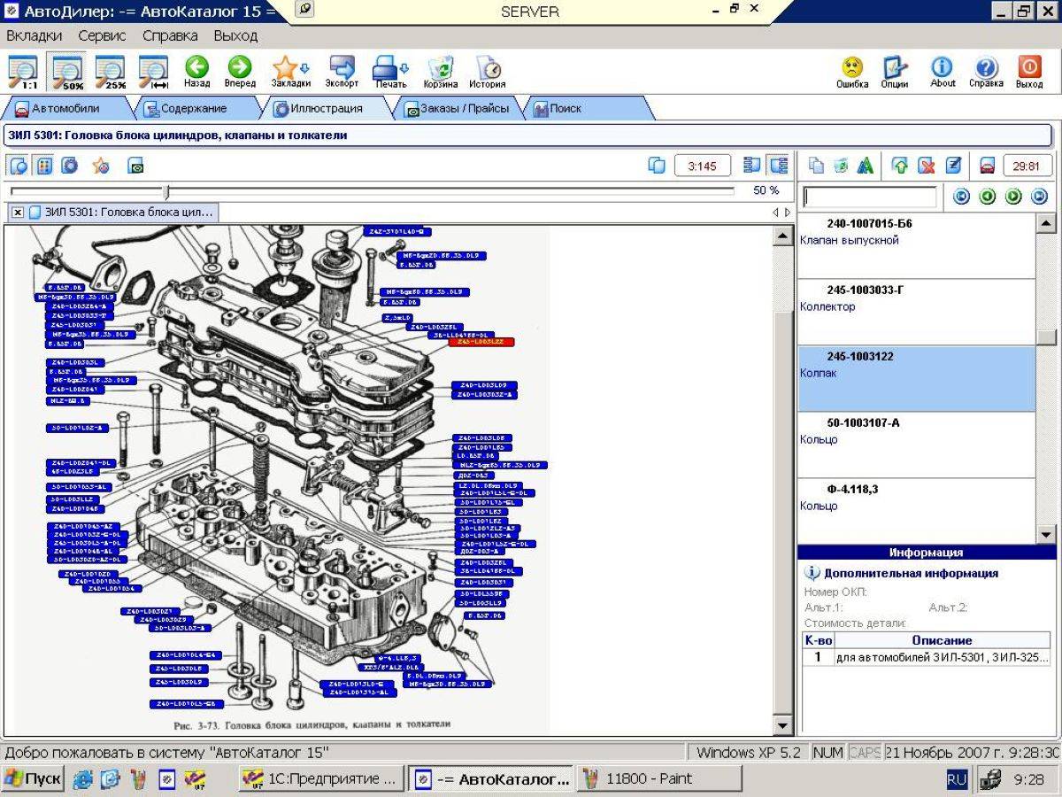Open 11800 - Paint in the taskbar

click(659, 779)
